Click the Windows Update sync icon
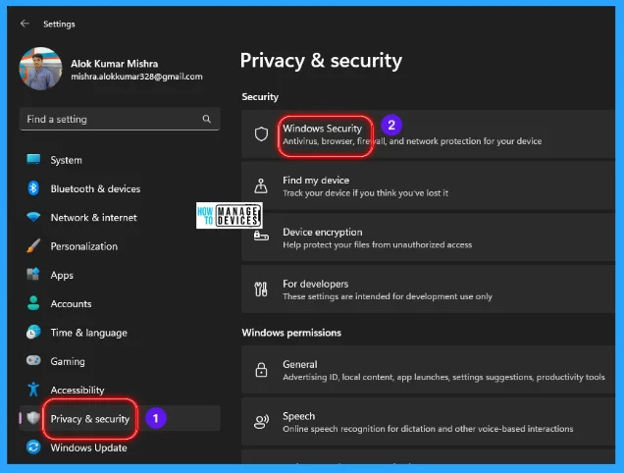Image resolution: width=624 pixels, height=473 pixels. click(33, 447)
